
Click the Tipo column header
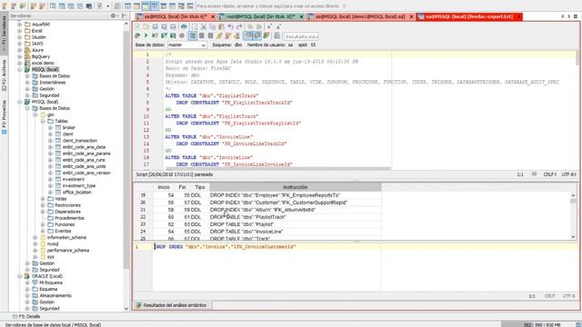click(x=200, y=187)
